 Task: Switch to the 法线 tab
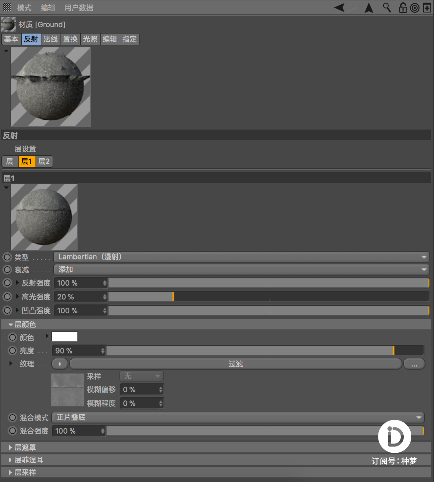point(51,39)
